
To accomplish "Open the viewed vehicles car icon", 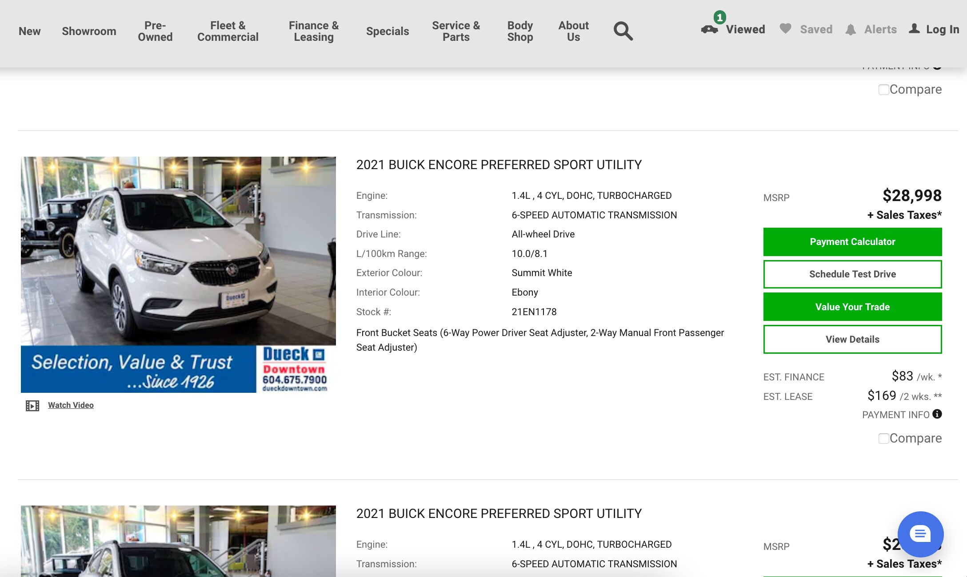I will pos(709,29).
